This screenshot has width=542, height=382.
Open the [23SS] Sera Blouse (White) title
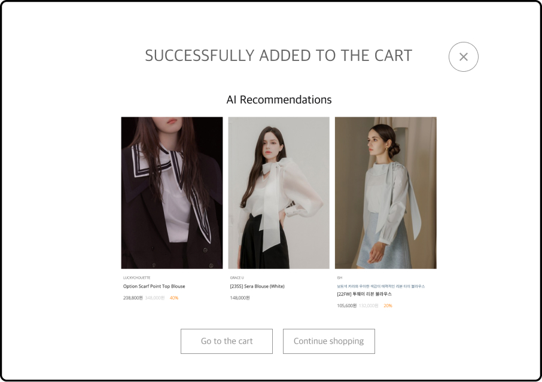coord(257,286)
